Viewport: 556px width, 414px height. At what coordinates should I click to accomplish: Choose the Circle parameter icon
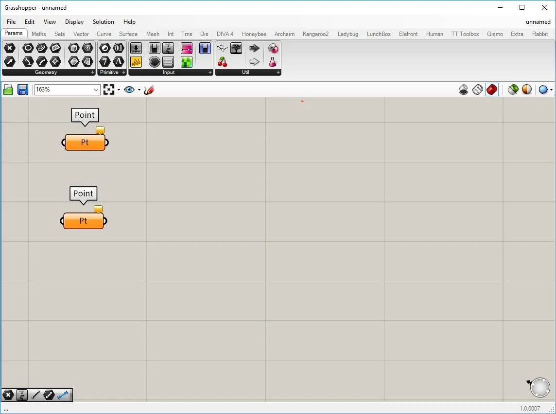coord(28,48)
